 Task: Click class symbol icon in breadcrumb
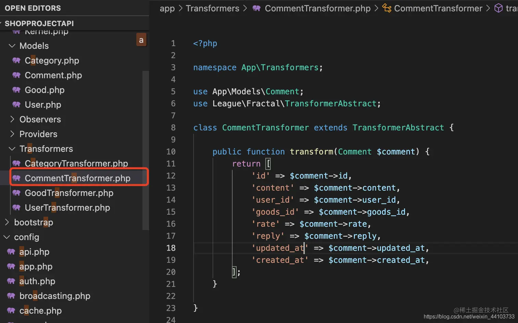pos(387,8)
